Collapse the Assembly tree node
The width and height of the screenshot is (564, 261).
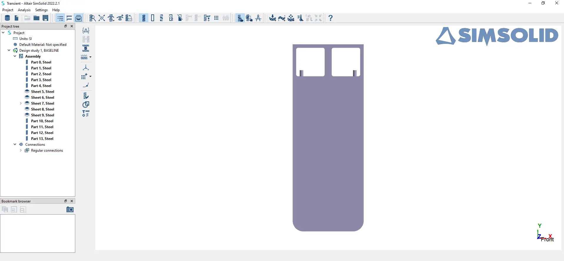click(x=15, y=56)
